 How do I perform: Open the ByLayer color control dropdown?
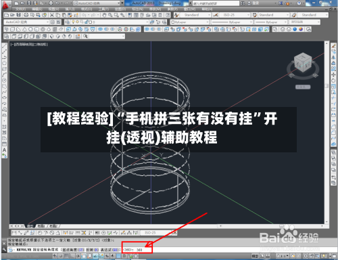pyautogui.click(x=190, y=22)
